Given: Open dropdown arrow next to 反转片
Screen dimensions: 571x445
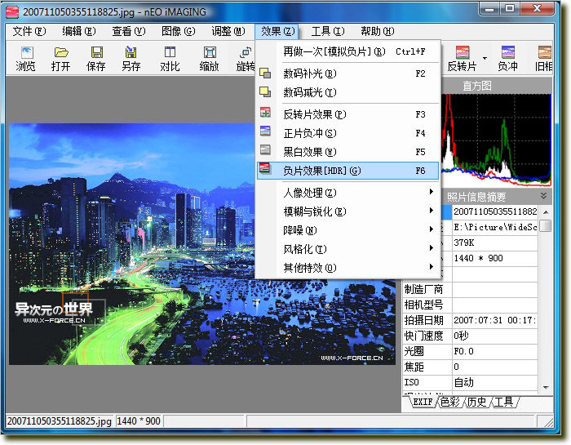Looking at the screenshot, I should pyautogui.click(x=485, y=58).
